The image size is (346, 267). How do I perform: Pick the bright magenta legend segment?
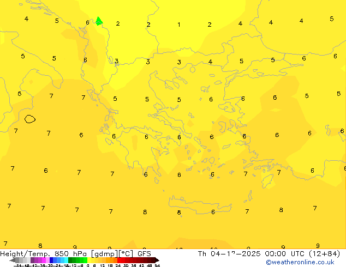coord(44,260)
